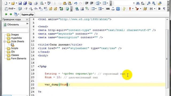This screenshot has width=171, height=96.
Task: Click the <?php opening tag line
Action: click(x=42, y=66)
